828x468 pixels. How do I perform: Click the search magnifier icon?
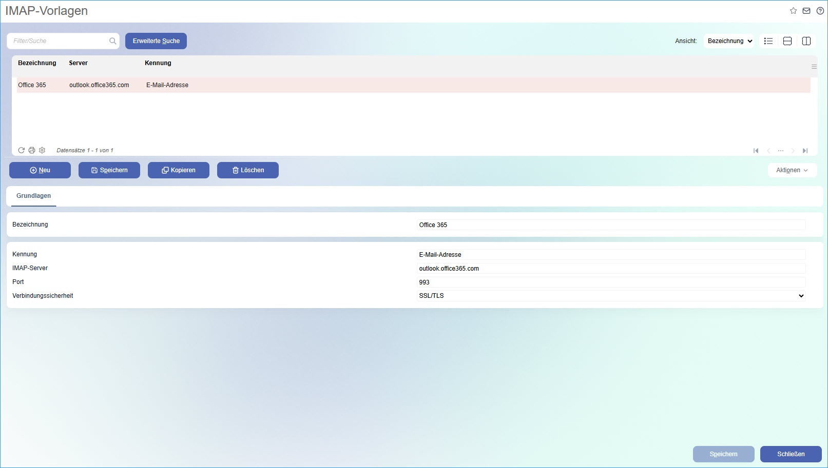(x=113, y=41)
